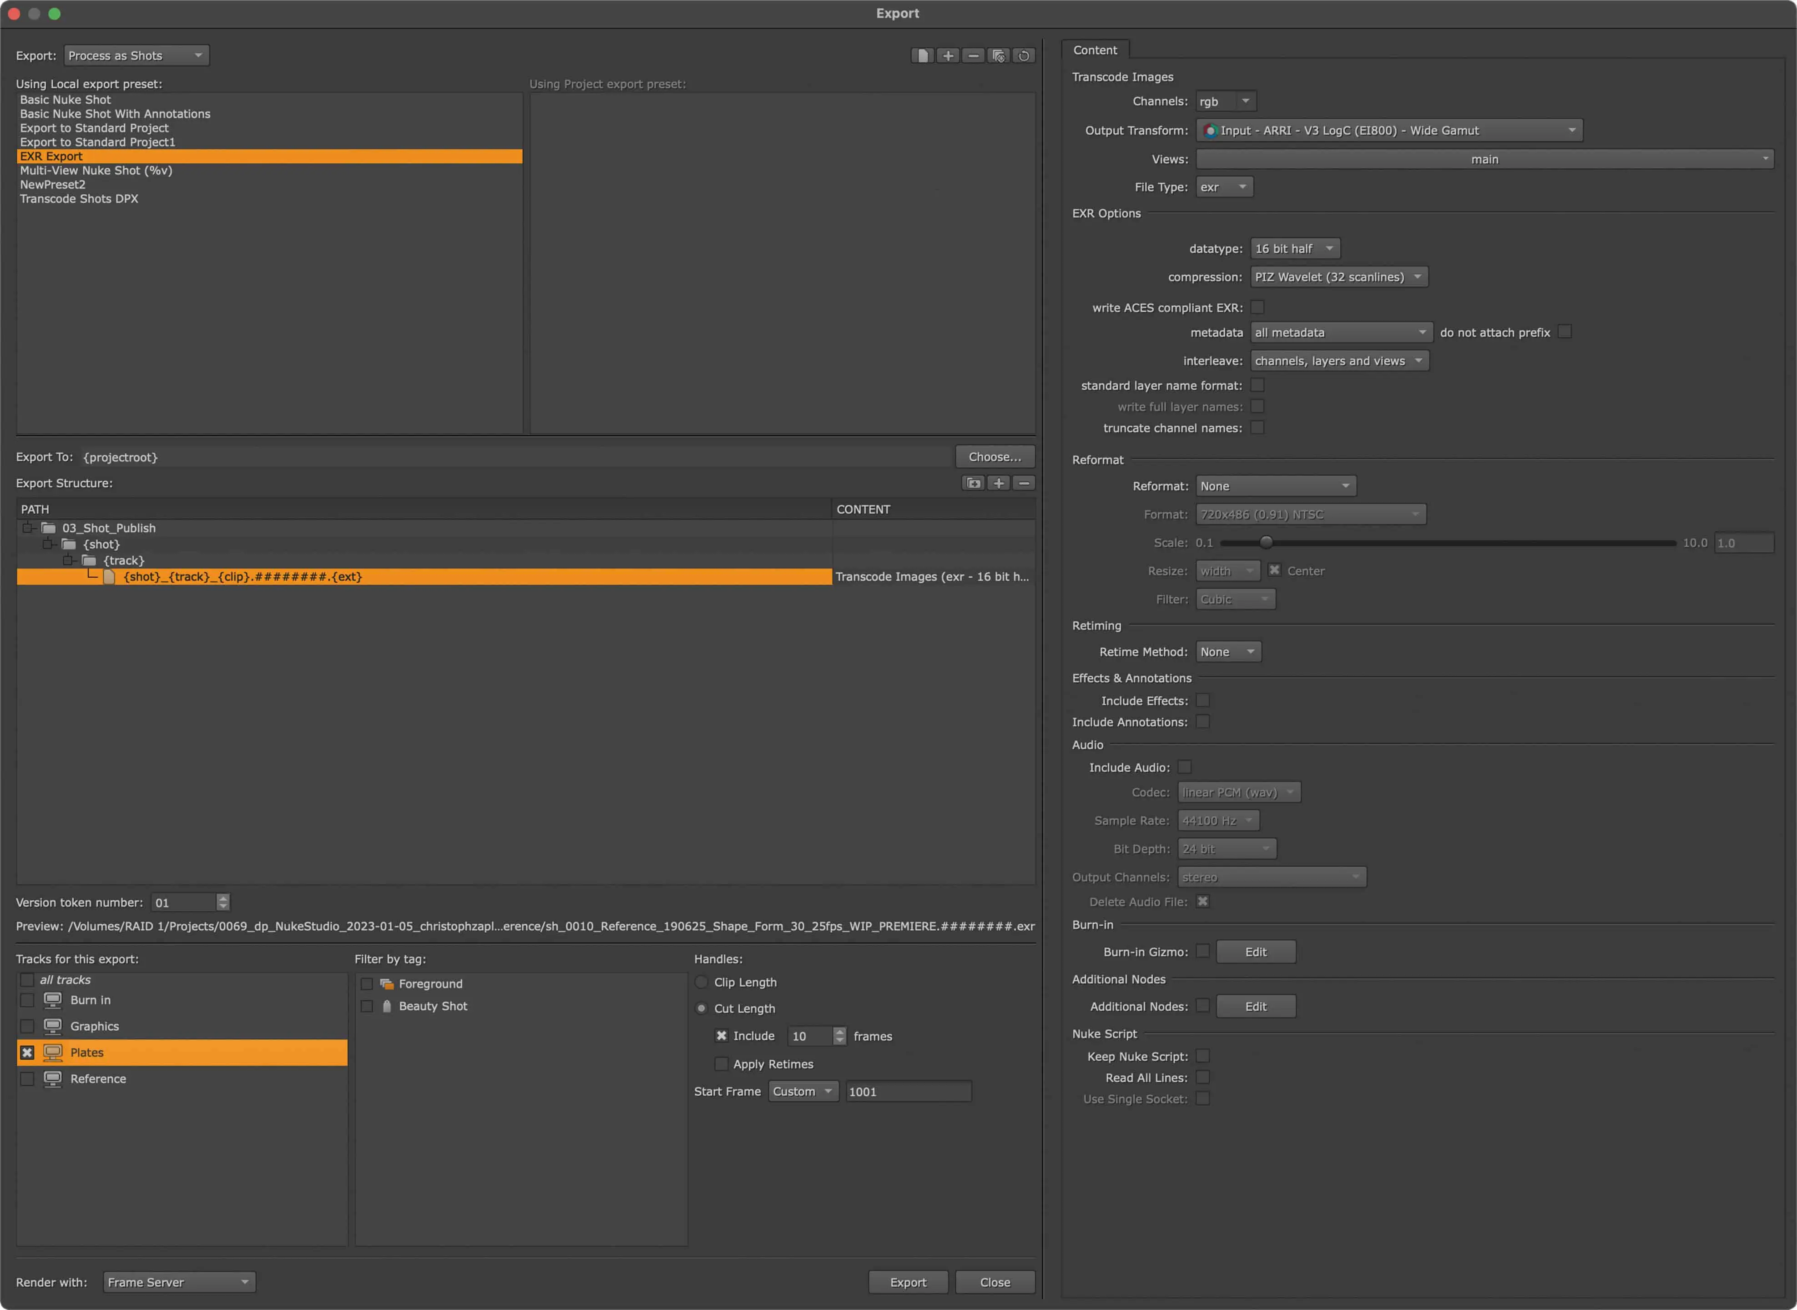Viewport: 1797px width, 1310px height.
Task: Click the Graphics track monitor icon
Action: [52, 1026]
